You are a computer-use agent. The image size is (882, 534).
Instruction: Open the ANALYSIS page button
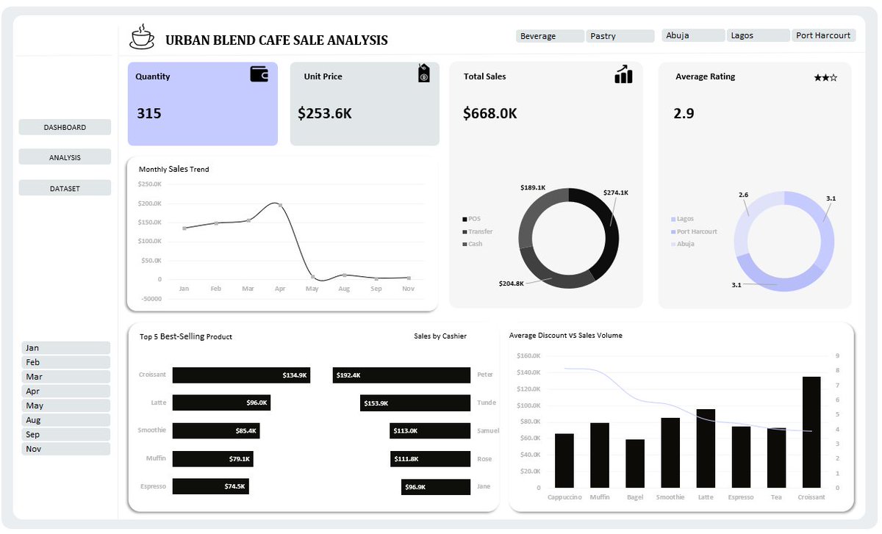[65, 157]
